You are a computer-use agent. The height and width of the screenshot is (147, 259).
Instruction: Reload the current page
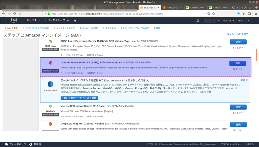[14, 14]
